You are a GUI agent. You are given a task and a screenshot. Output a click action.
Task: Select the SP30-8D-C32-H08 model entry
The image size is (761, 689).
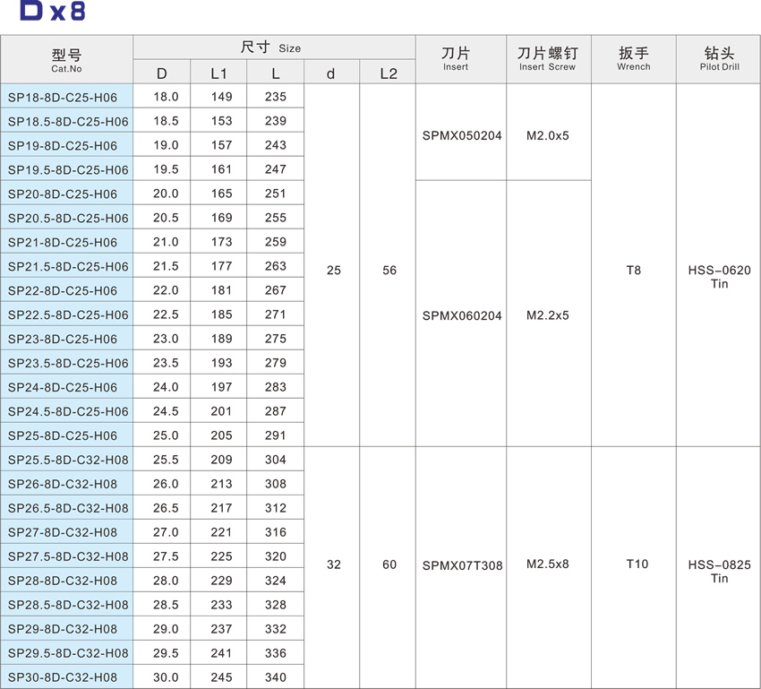(x=66, y=676)
